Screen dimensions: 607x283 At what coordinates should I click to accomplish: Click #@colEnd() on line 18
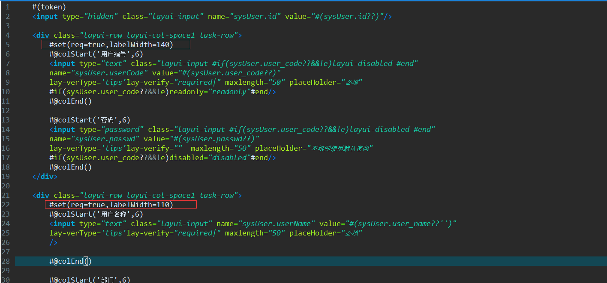pos(71,167)
